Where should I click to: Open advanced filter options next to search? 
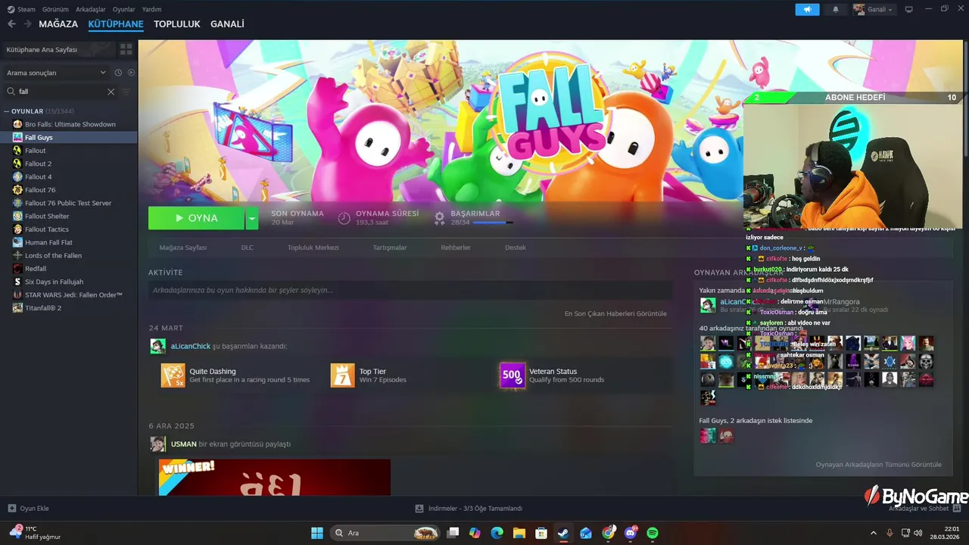click(x=126, y=92)
